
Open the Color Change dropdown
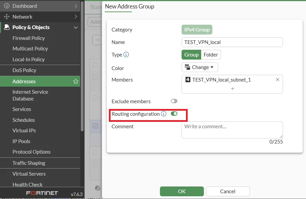(x=199, y=67)
